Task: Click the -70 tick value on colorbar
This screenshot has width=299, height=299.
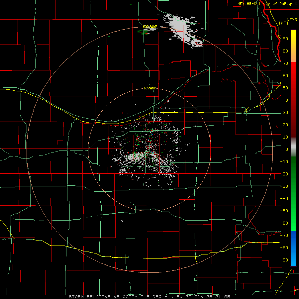Action: (x=284, y=236)
